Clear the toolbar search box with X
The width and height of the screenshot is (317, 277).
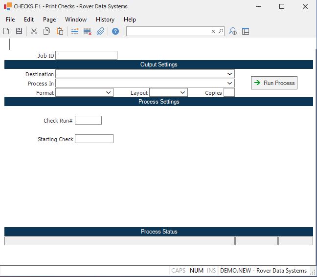[x=213, y=31]
